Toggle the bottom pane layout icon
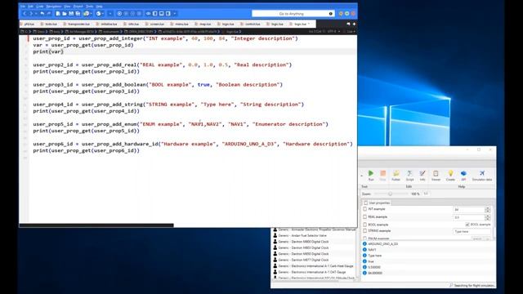The width and height of the screenshot is (523, 294). tap(162, 14)
